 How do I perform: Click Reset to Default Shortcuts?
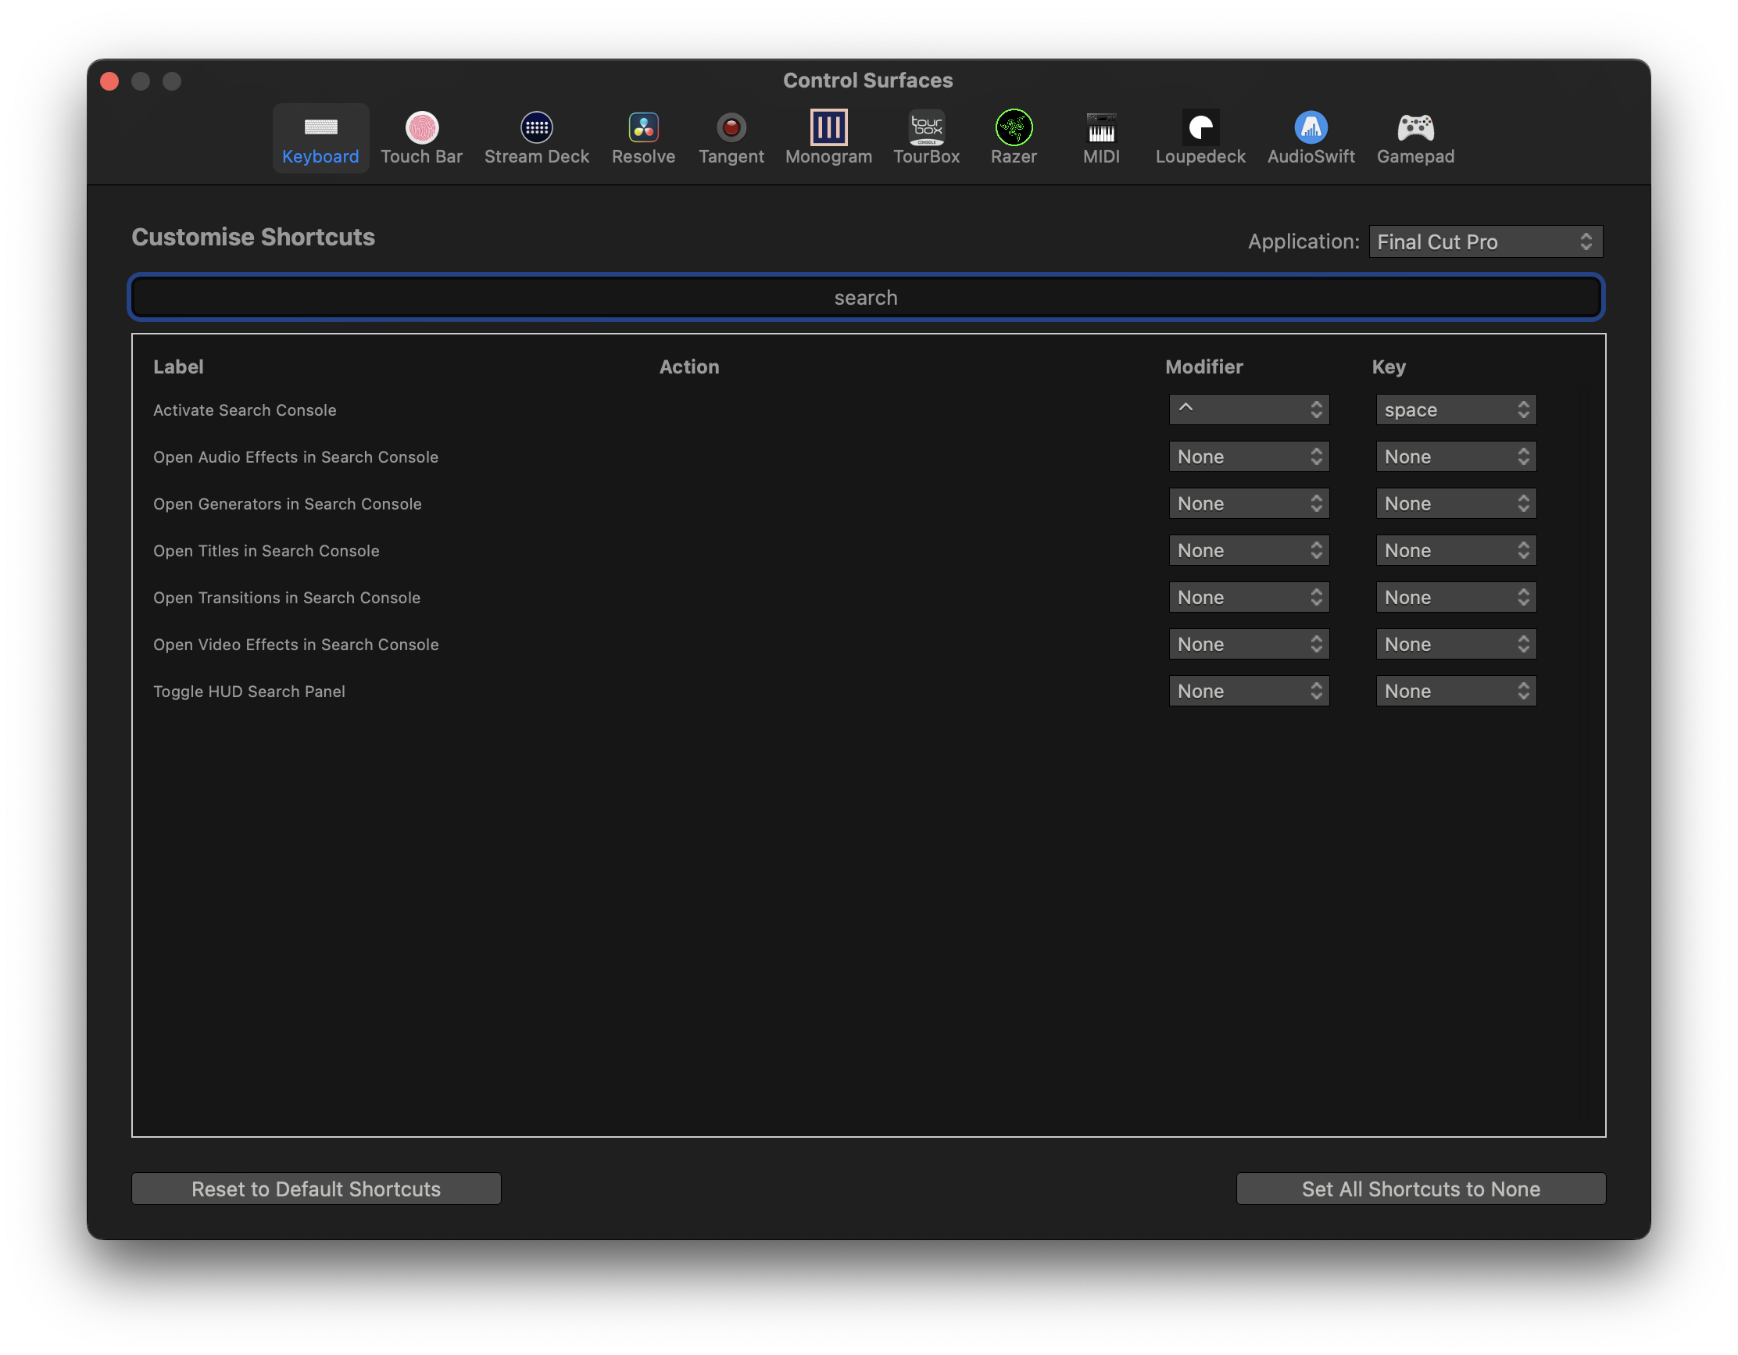coord(315,1189)
